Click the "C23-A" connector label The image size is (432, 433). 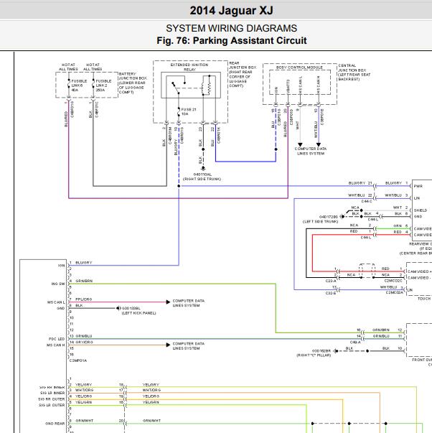coord(331,281)
